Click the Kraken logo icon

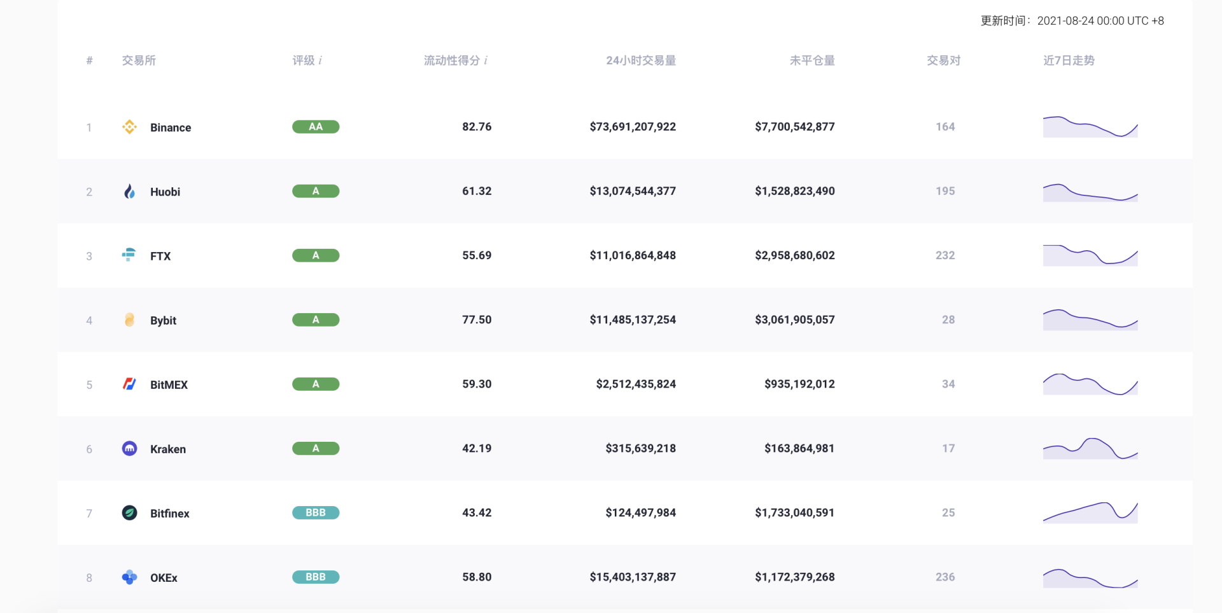(129, 448)
